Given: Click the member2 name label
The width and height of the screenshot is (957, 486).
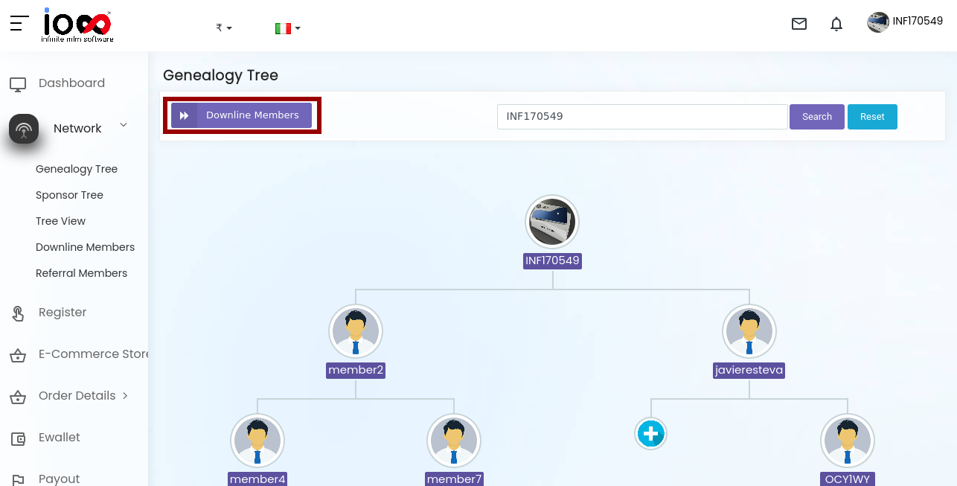Looking at the screenshot, I should point(356,371).
